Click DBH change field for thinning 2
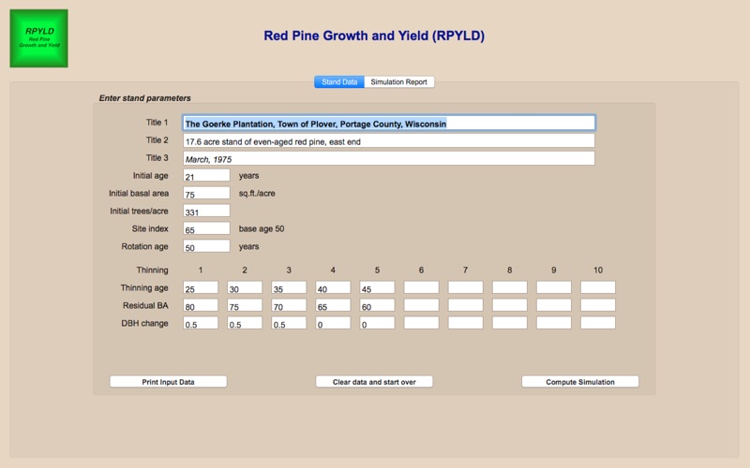The image size is (750, 468). click(245, 323)
